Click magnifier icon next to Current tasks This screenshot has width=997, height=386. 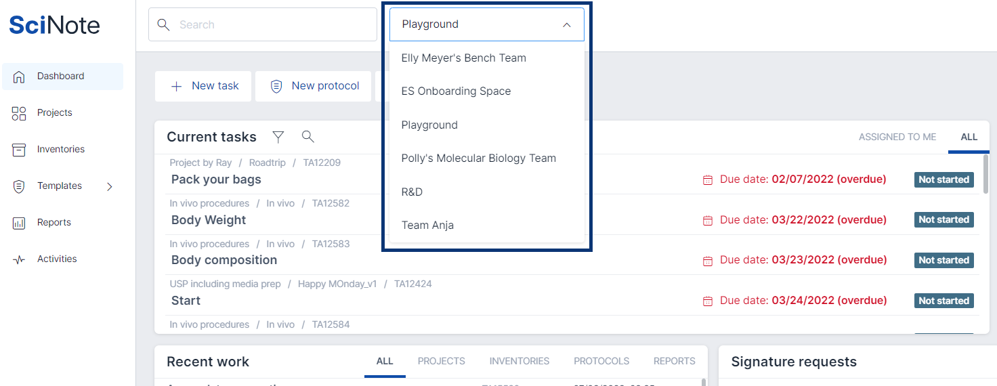click(307, 137)
